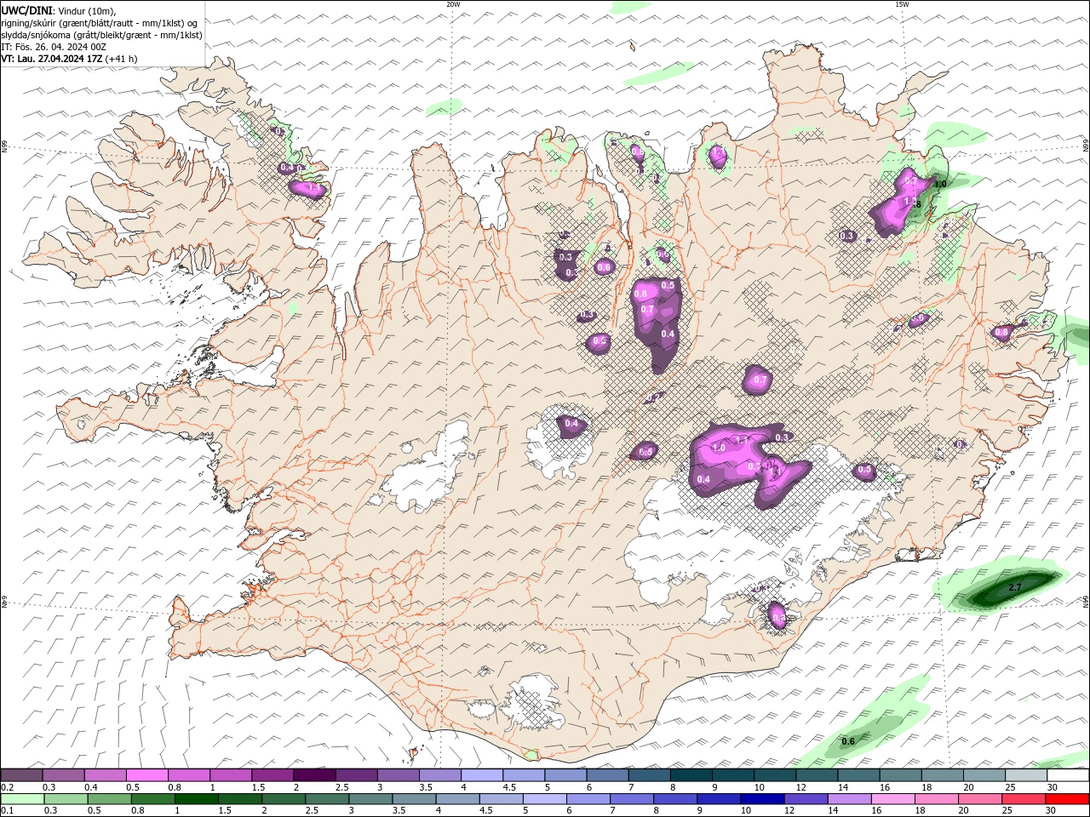
Task: Click the 'rigning/skúrir' legend description line
Action: (x=99, y=23)
